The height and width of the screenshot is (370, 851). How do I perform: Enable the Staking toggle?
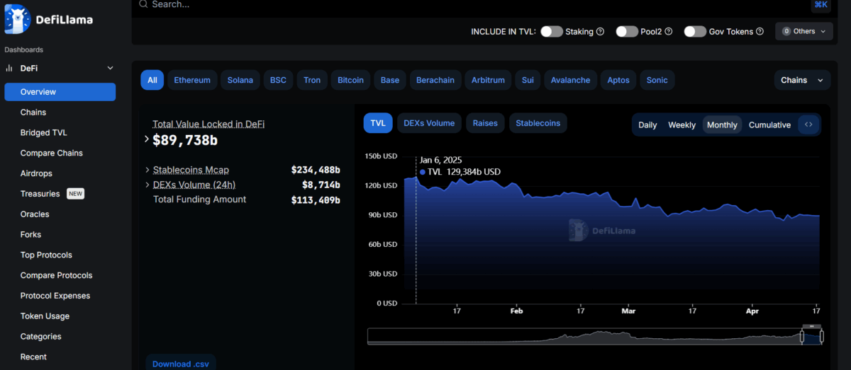551,31
